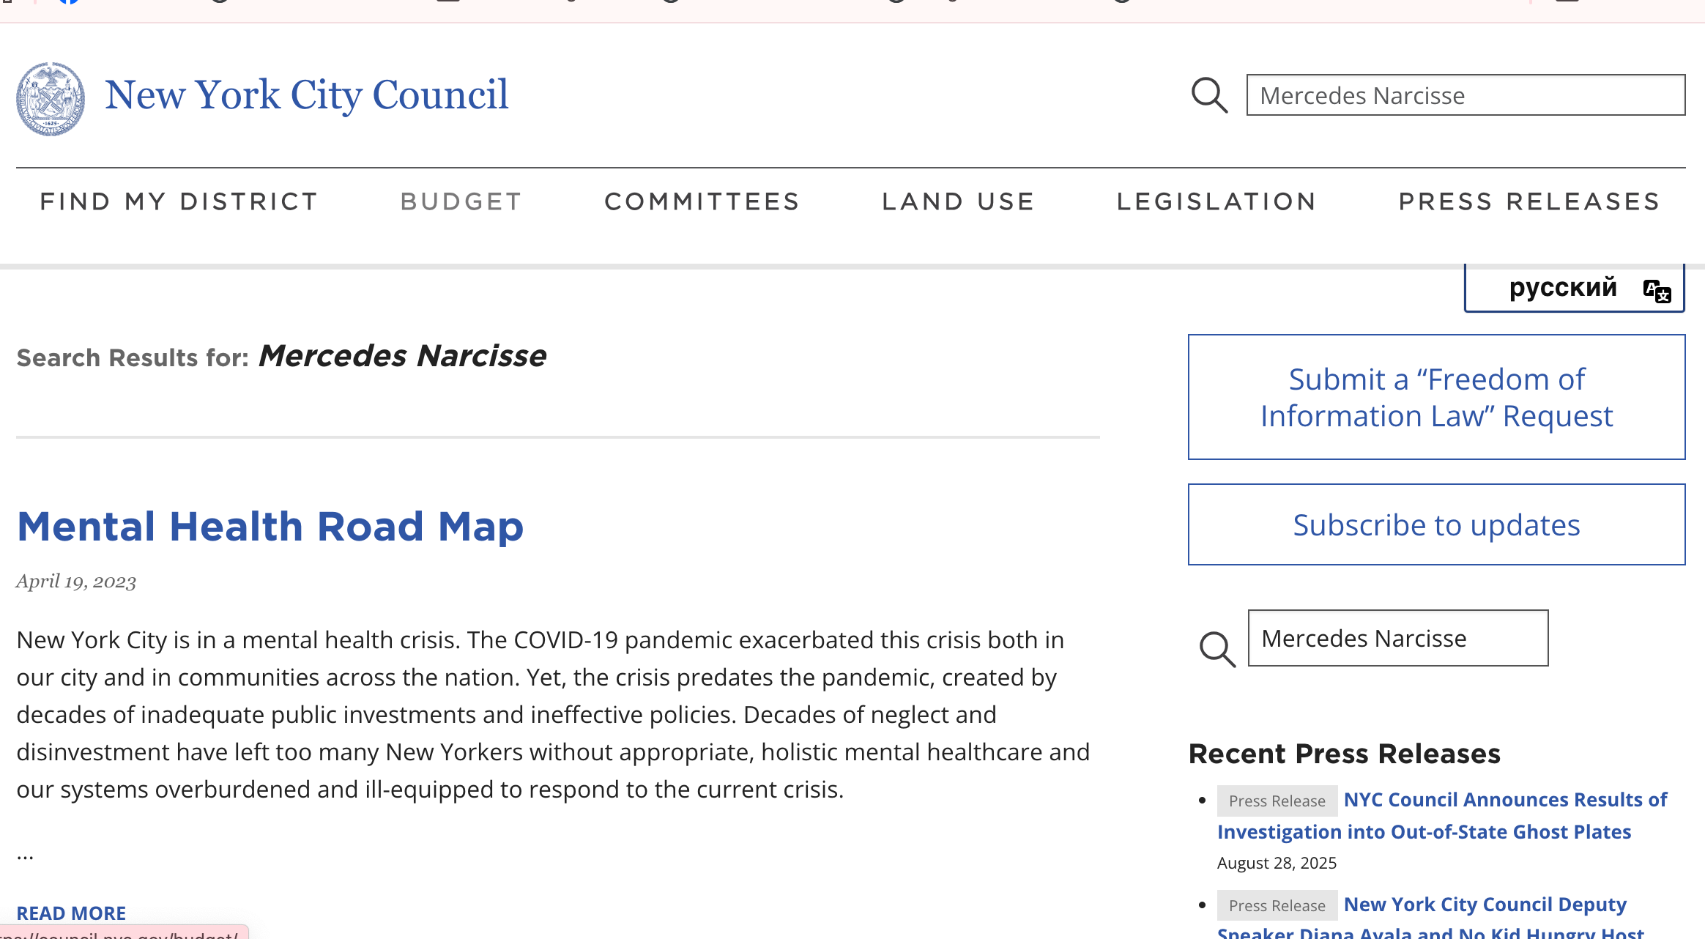Open the русский language selector

(x=1563, y=288)
